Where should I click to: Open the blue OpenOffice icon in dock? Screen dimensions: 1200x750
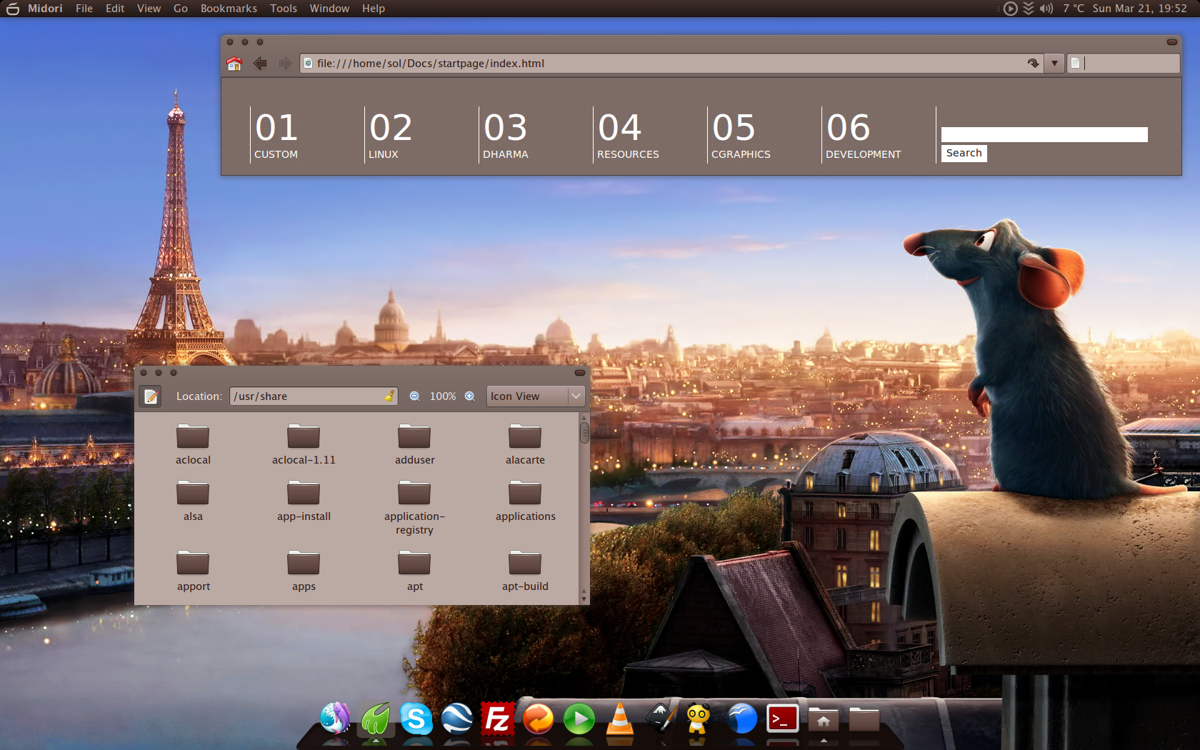(742, 719)
